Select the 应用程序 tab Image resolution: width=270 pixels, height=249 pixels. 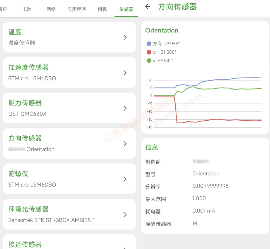[77, 9]
